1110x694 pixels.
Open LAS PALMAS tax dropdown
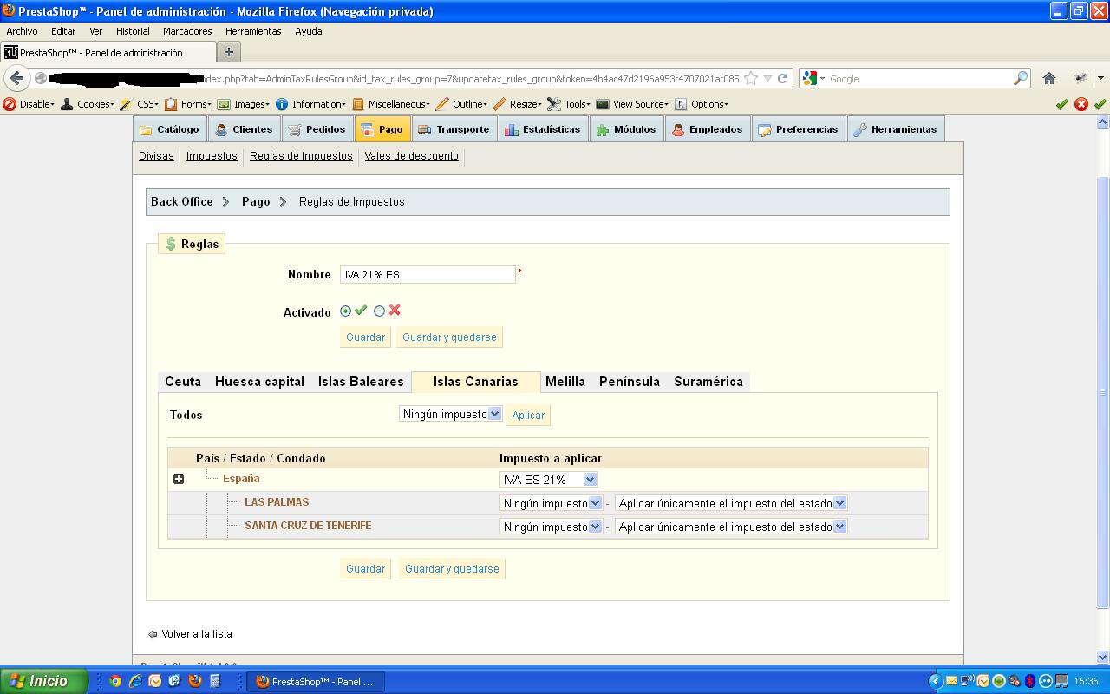(x=551, y=503)
